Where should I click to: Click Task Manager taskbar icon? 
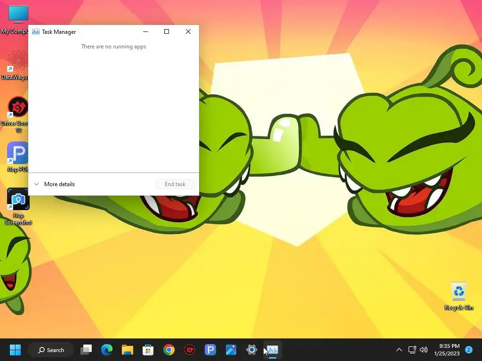click(273, 350)
